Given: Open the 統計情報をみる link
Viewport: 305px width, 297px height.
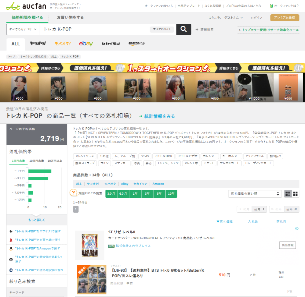Looking at the screenshot, I should tap(157, 116).
